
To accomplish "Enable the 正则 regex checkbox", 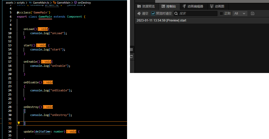I will [221, 13].
